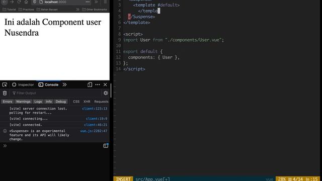The height and width of the screenshot is (181, 322).
Task: Open console settings gear
Action: 106,93
